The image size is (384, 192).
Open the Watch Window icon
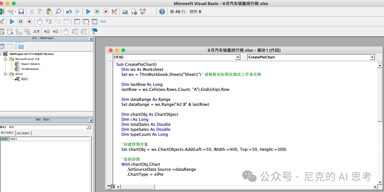[x=95, y=22]
